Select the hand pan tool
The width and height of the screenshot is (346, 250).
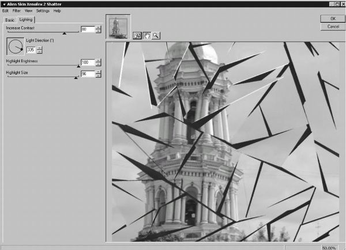[x=146, y=35]
